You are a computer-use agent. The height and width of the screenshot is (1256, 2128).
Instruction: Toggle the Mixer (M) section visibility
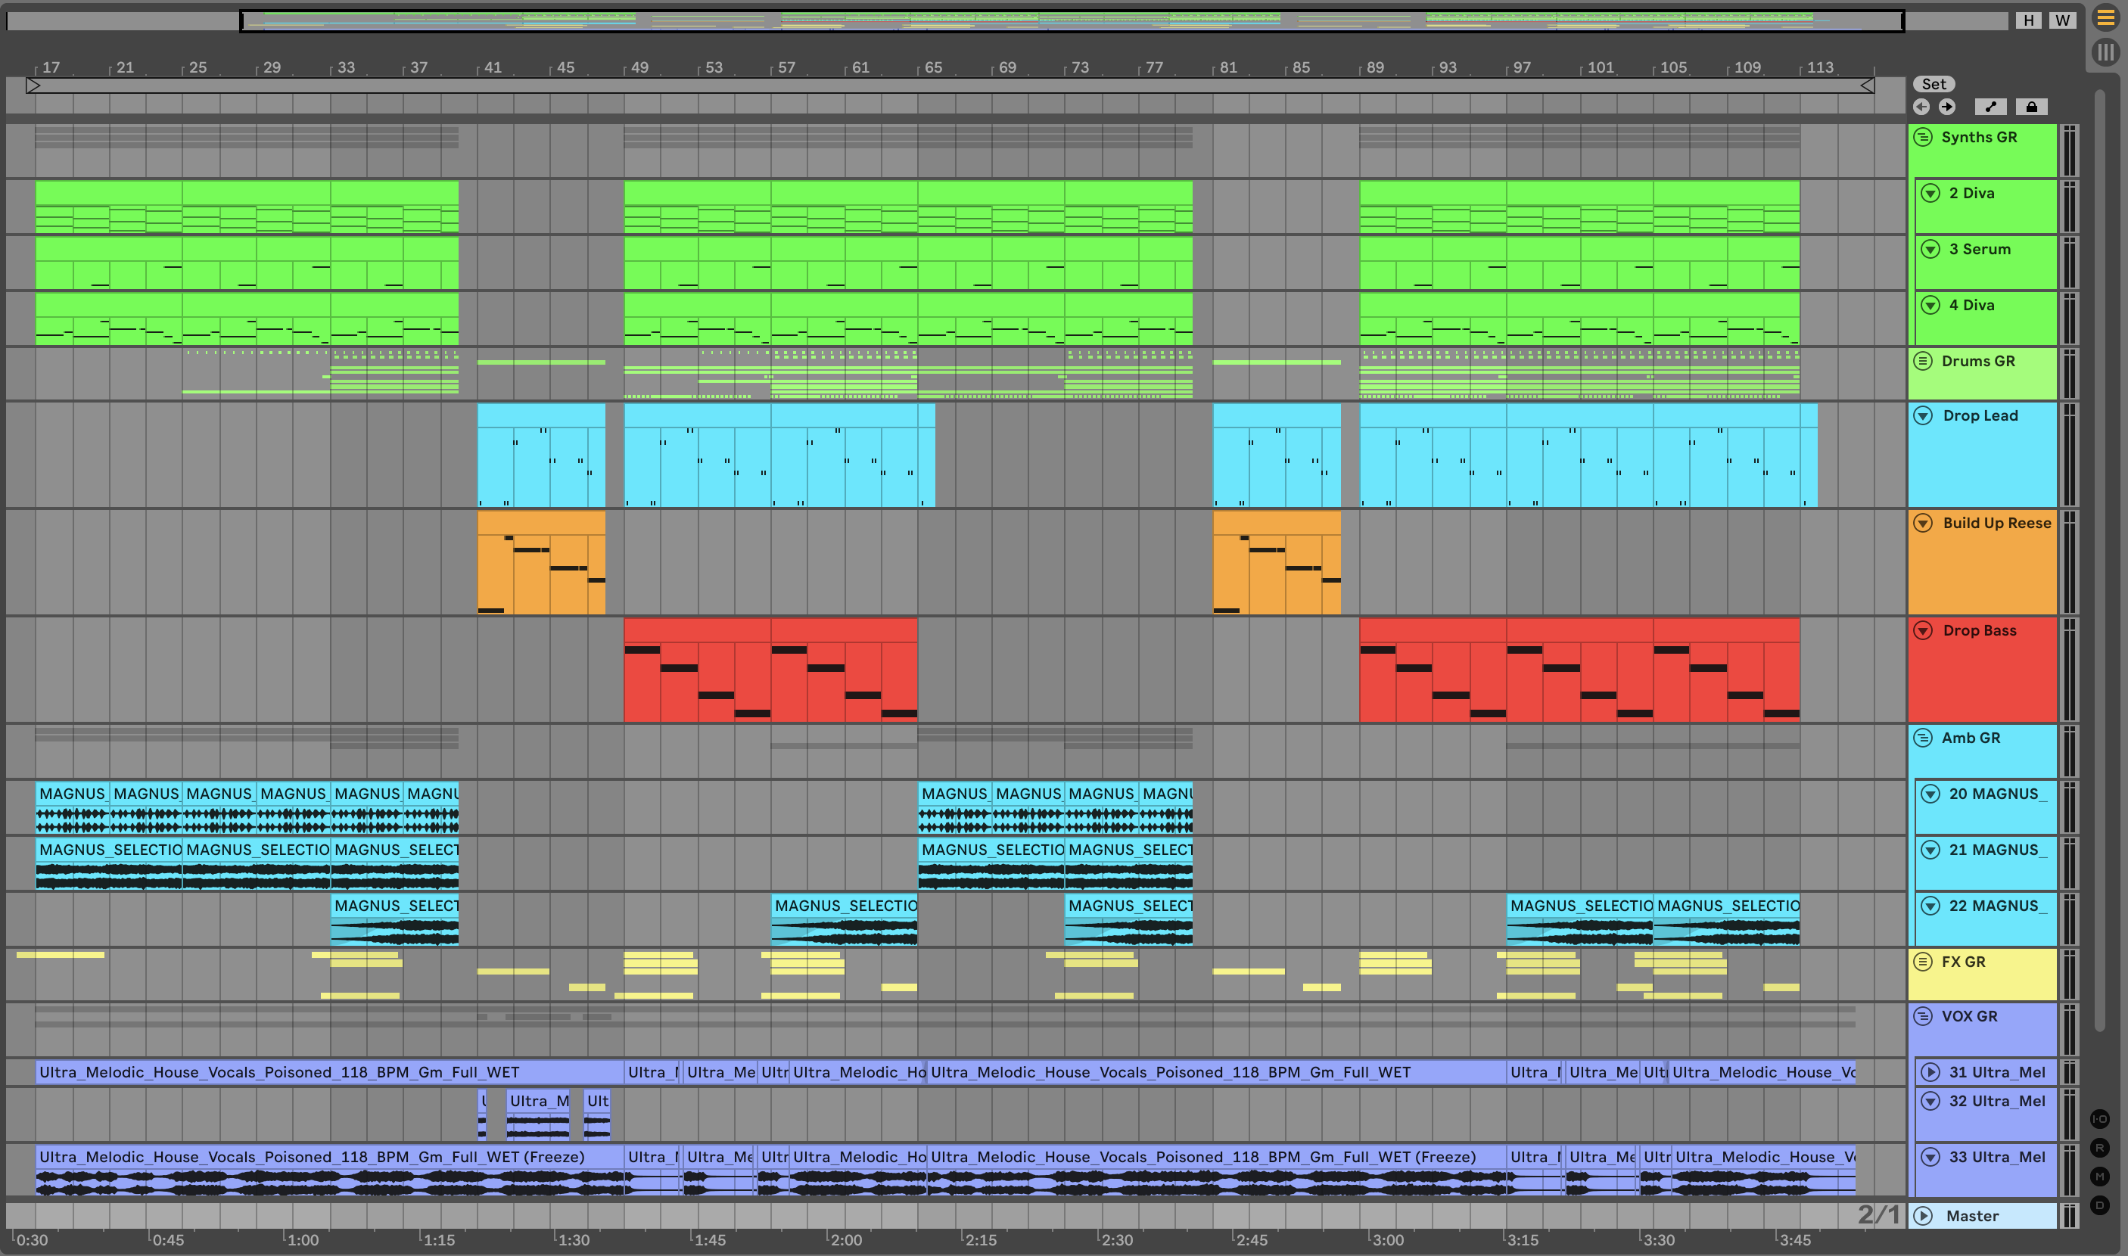click(2100, 1177)
